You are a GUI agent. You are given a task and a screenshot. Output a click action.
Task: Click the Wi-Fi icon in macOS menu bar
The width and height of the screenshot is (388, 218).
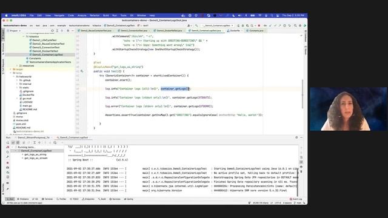coord(260,15)
